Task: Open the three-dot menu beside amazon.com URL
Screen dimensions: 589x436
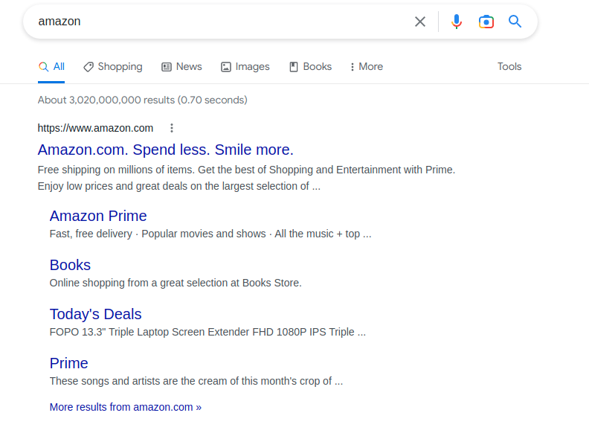Action: pos(172,128)
